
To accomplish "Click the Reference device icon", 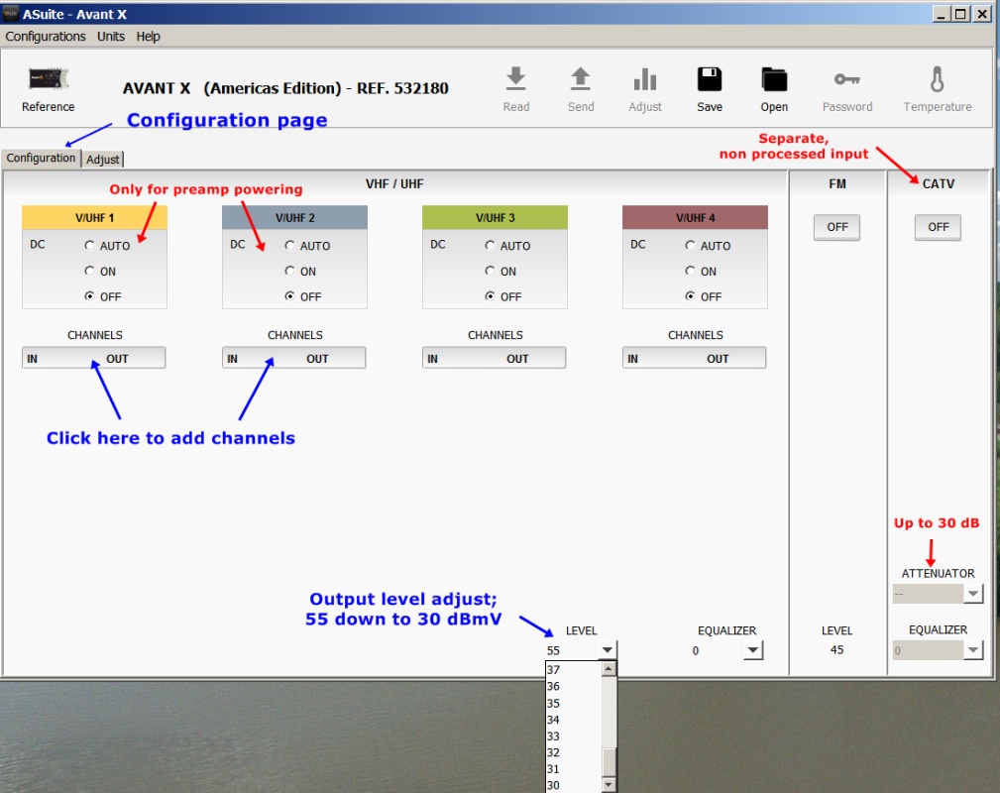I will pyautogui.click(x=48, y=79).
